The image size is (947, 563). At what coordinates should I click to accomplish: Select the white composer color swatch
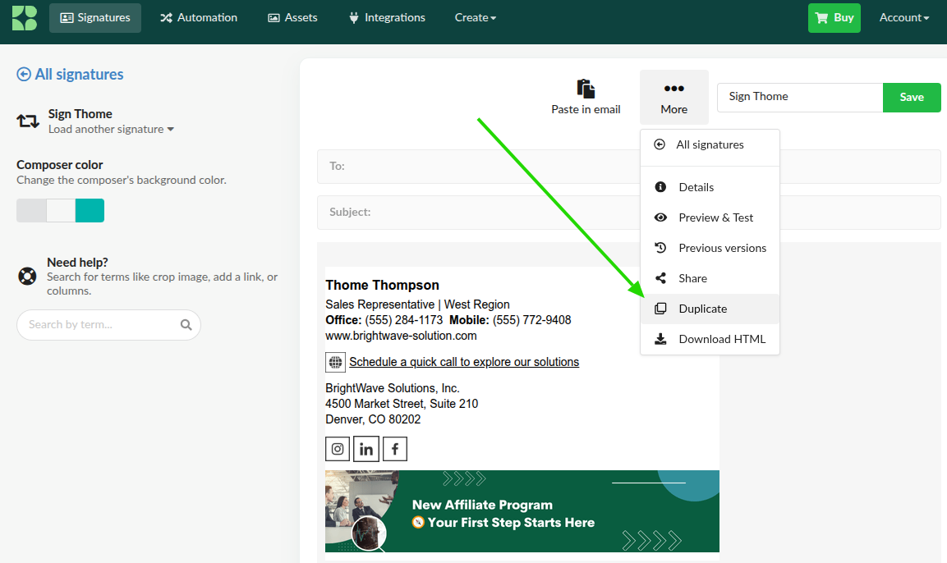coord(61,211)
